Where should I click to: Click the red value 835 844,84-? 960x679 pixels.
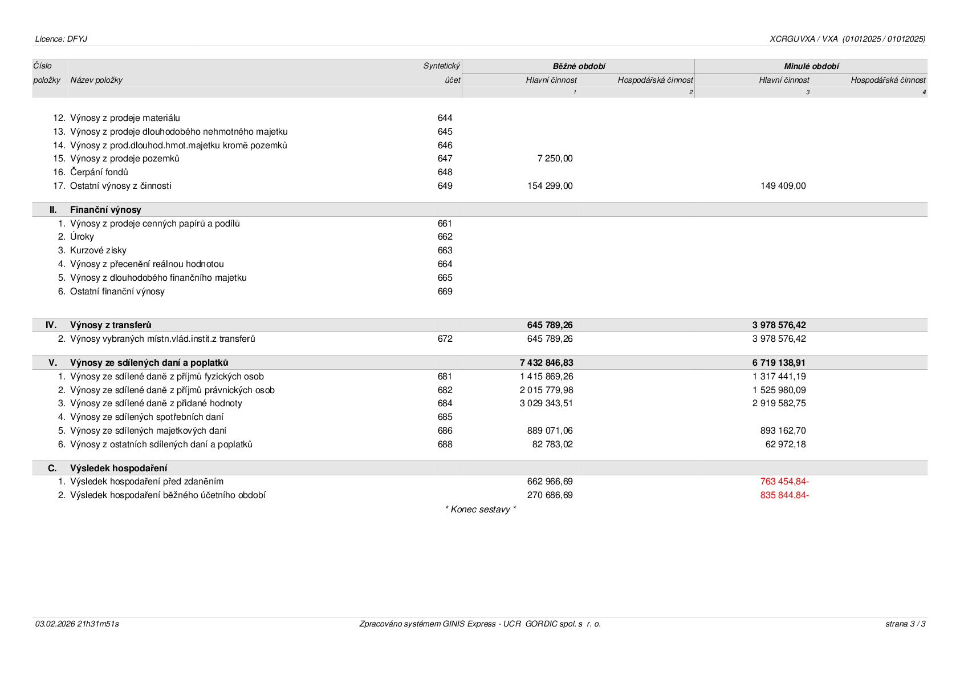[784, 495]
